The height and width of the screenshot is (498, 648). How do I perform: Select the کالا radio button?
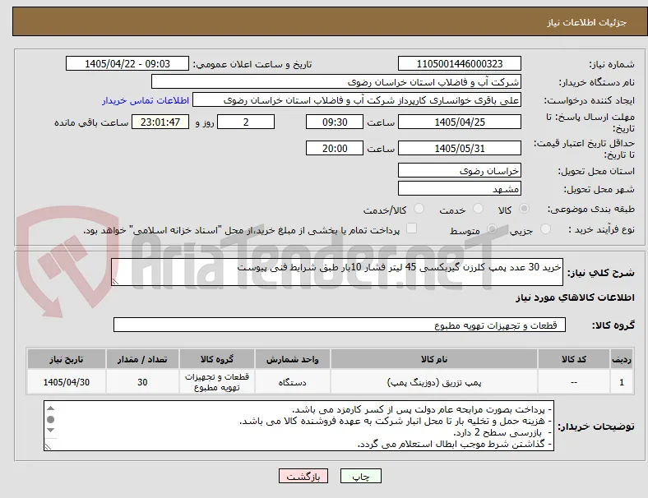pyautogui.click(x=524, y=209)
